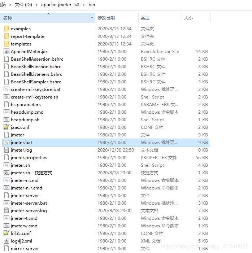
Task: Click the BeanShellFunction.bshrc file icon
Action: coord(6,67)
